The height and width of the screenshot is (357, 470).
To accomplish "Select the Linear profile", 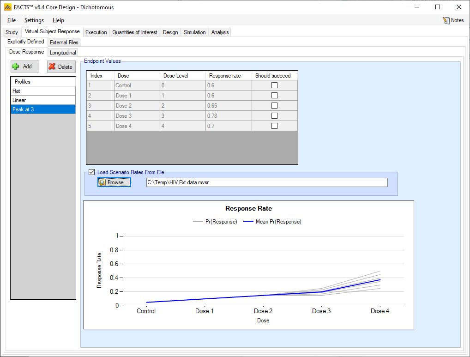I will 43,100.
